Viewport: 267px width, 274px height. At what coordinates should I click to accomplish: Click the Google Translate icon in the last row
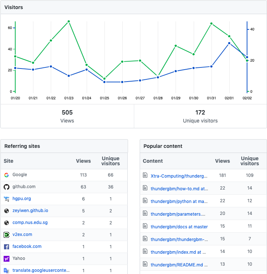(7, 271)
